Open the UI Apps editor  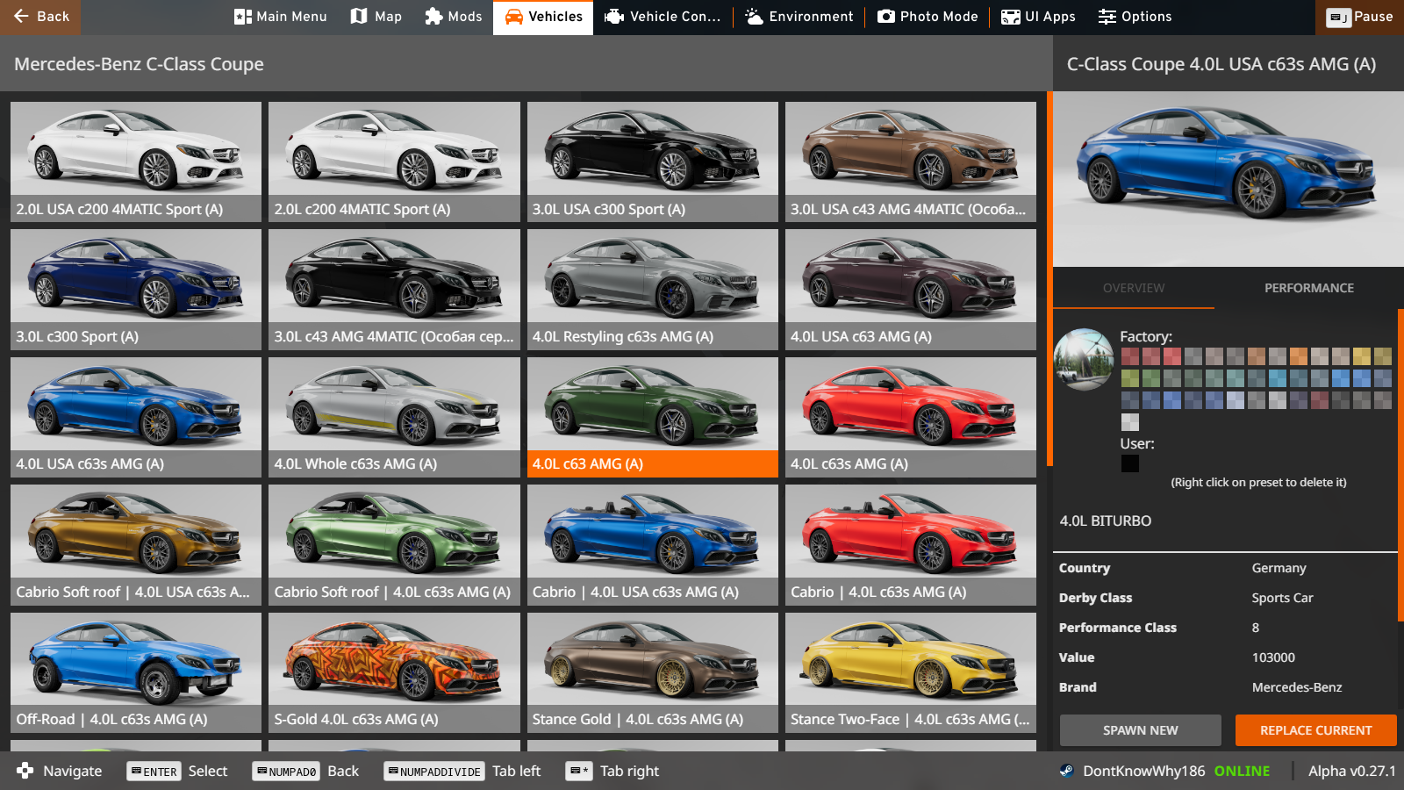[1038, 17]
